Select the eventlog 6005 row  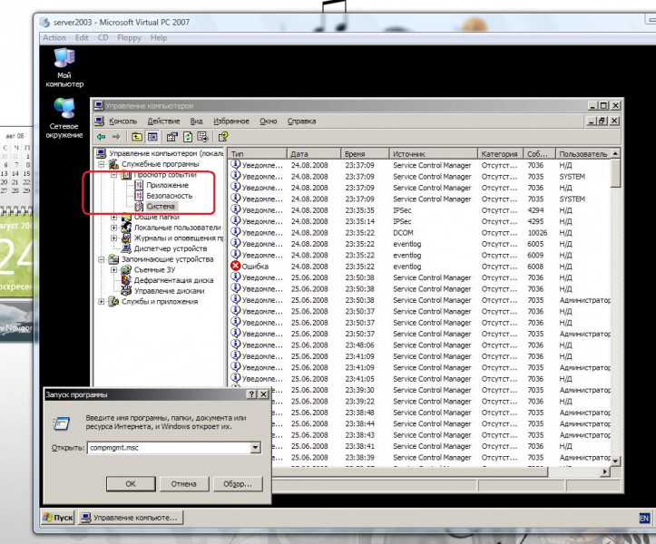419,244
